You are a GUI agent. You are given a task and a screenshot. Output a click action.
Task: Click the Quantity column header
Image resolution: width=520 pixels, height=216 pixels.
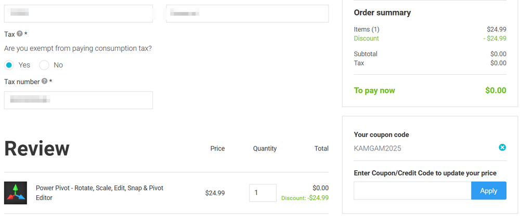click(x=265, y=148)
